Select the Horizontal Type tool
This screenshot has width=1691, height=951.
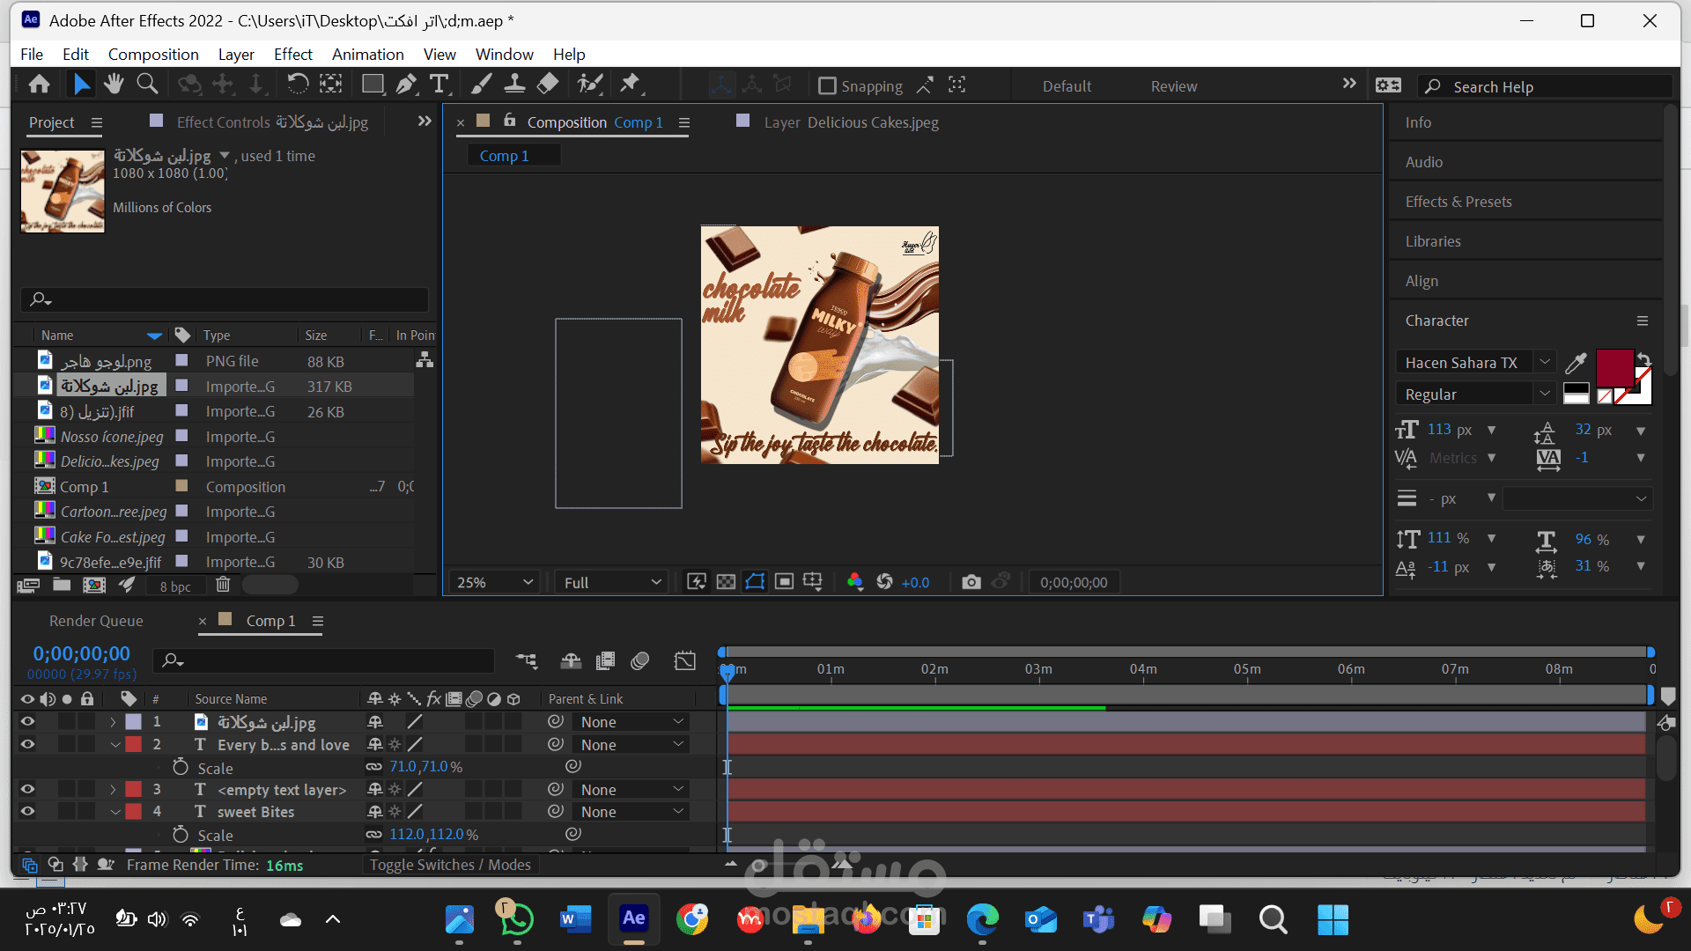(439, 85)
